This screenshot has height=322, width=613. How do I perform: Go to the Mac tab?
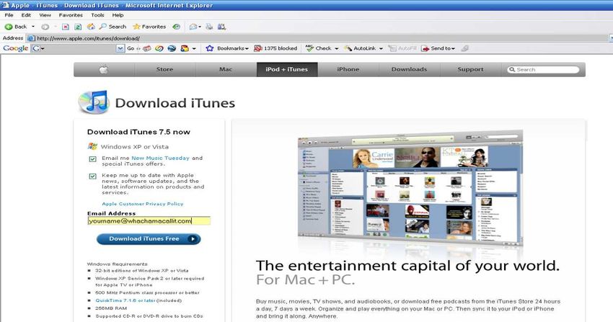pos(226,69)
